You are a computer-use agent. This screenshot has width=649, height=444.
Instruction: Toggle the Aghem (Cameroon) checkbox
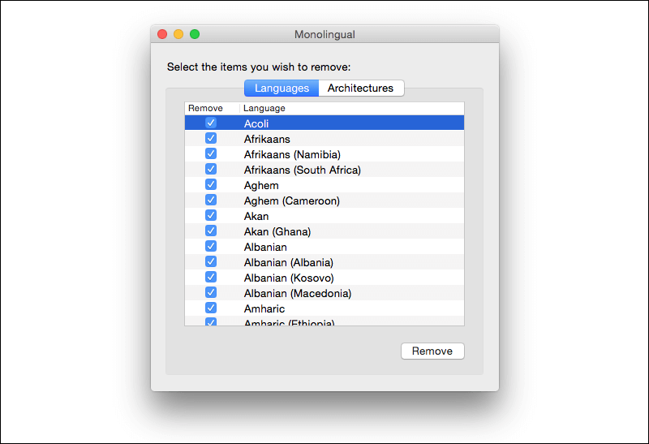(x=211, y=200)
